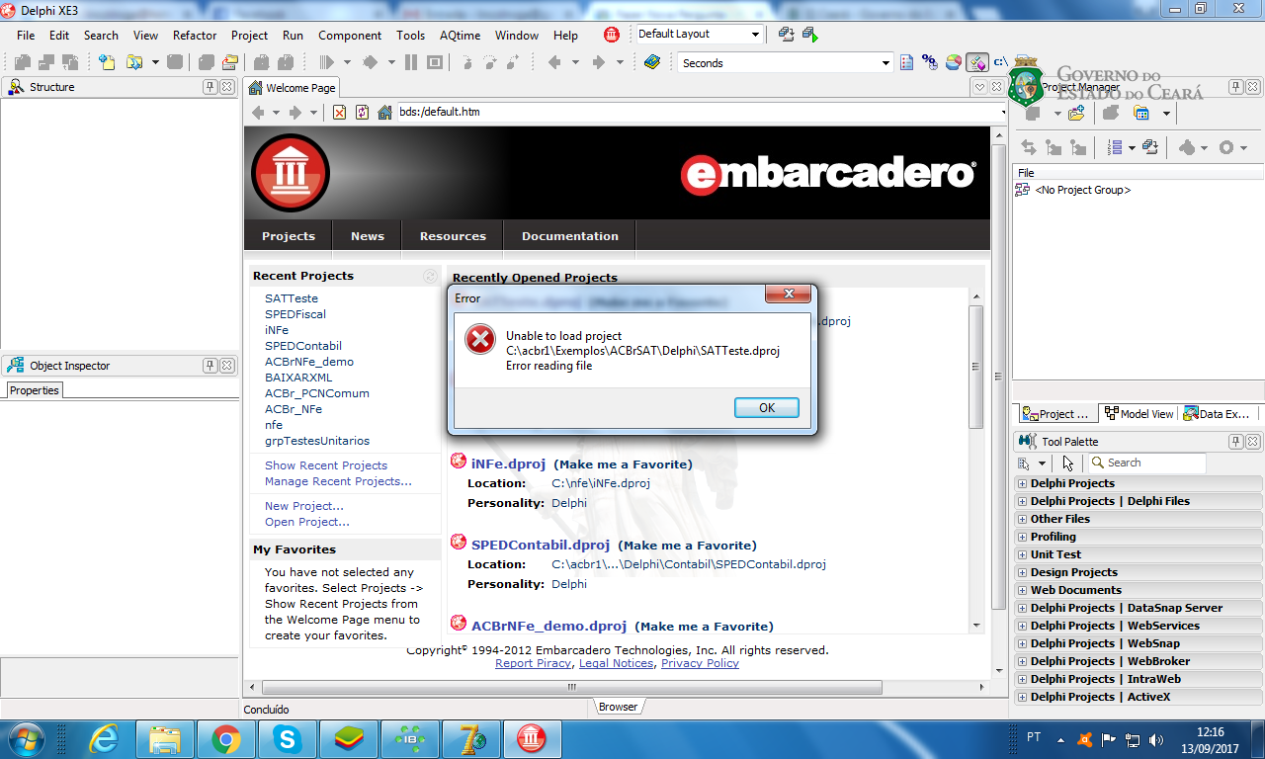Pin the Object Inspector panel

[x=211, y=366]
